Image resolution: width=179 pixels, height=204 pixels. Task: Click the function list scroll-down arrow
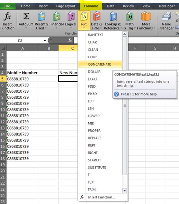tap(125, 191)
